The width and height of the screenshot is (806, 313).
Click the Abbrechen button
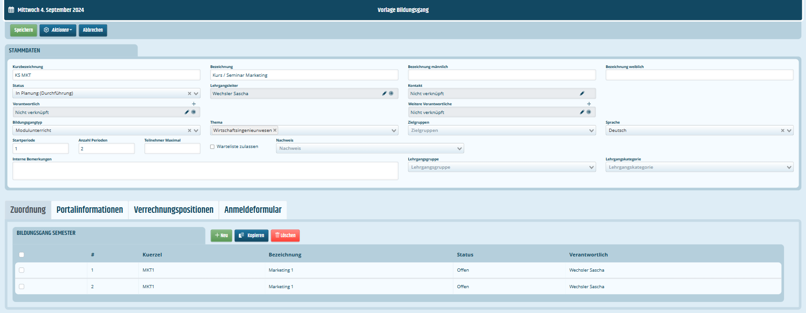(93, 30)
